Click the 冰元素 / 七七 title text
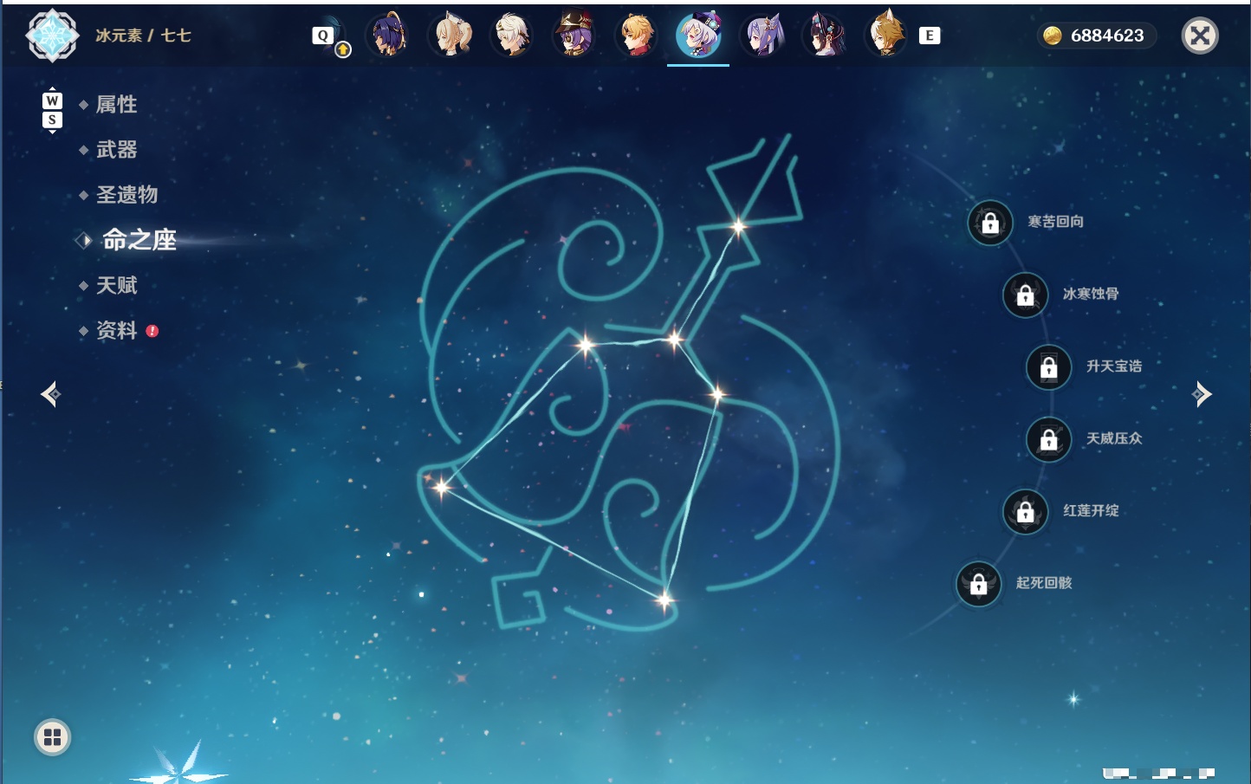 tap(143, 36)
